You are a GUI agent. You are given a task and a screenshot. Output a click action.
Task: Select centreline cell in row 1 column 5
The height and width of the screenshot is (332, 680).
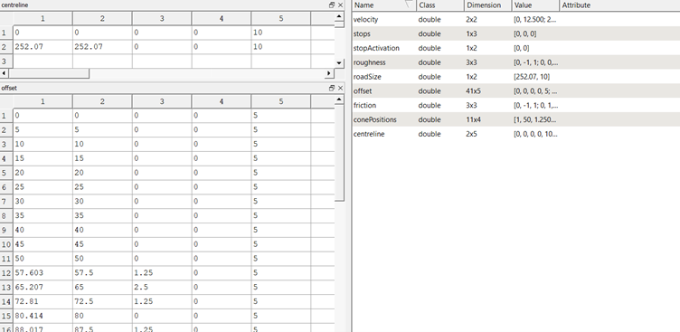click(280, 33)
